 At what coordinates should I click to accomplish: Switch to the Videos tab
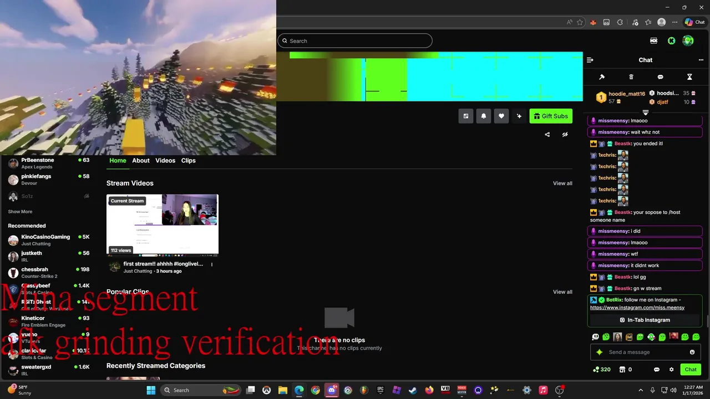165,160
